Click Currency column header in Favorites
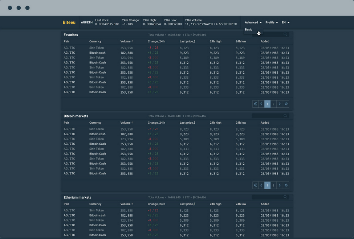The width and height of the screenshot is (354, 239). point(95,41)
